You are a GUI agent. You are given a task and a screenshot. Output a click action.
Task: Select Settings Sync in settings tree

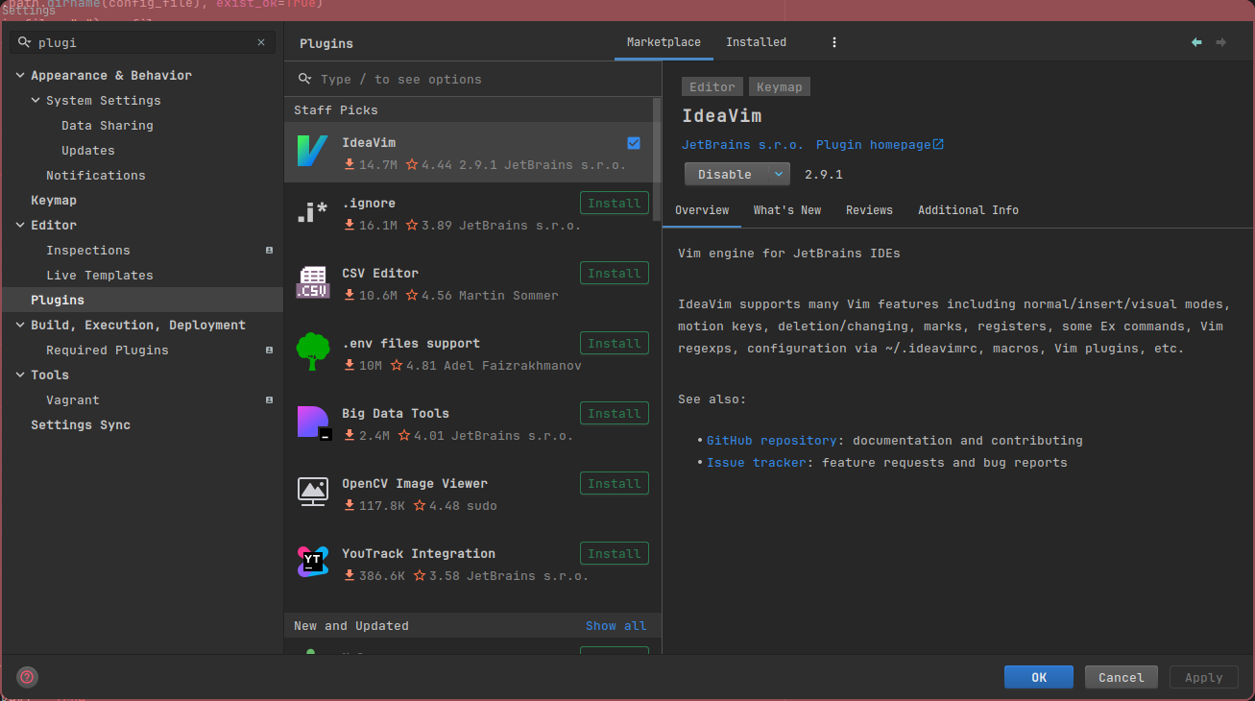click(x=81, y=424)
